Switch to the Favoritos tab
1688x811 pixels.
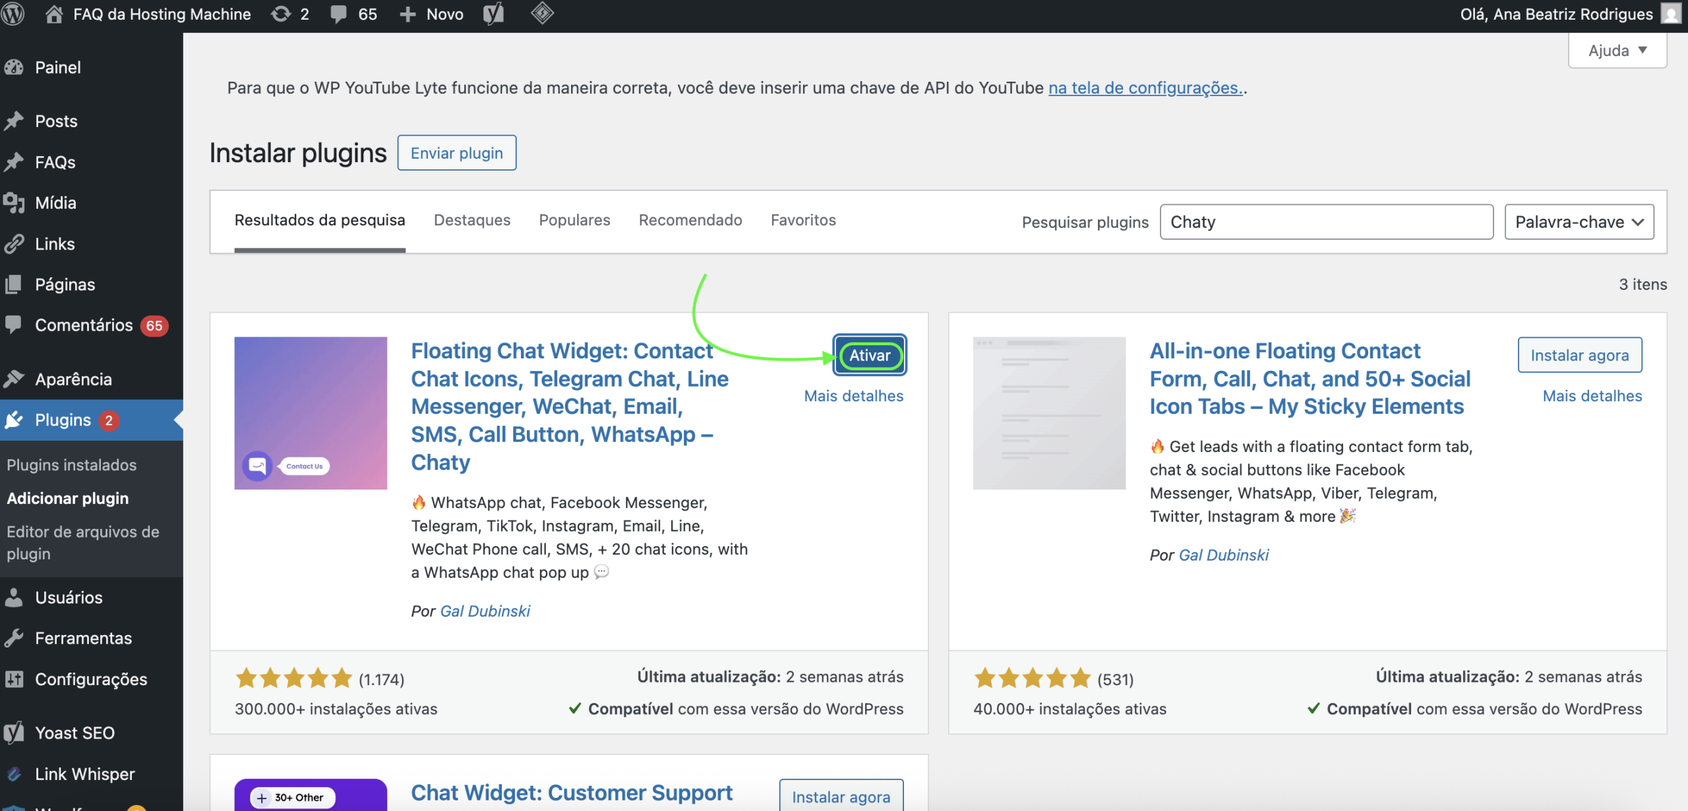coord(803,220)
